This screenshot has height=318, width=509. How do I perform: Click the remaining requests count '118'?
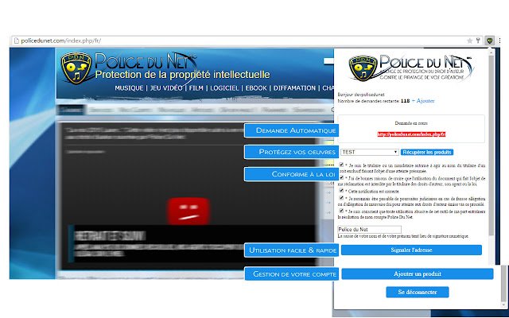tap(405, 101)
